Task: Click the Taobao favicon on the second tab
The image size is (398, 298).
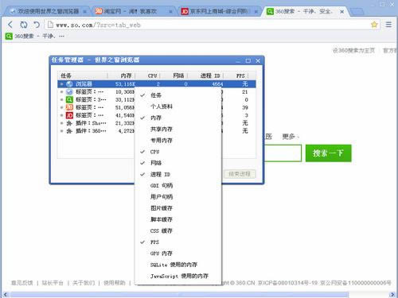Action: [x=99, y=11]
